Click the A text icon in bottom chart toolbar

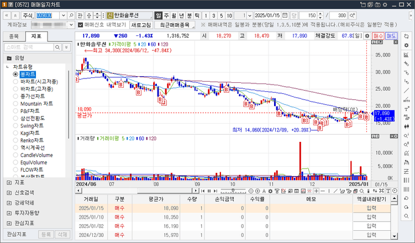[264, 191]
